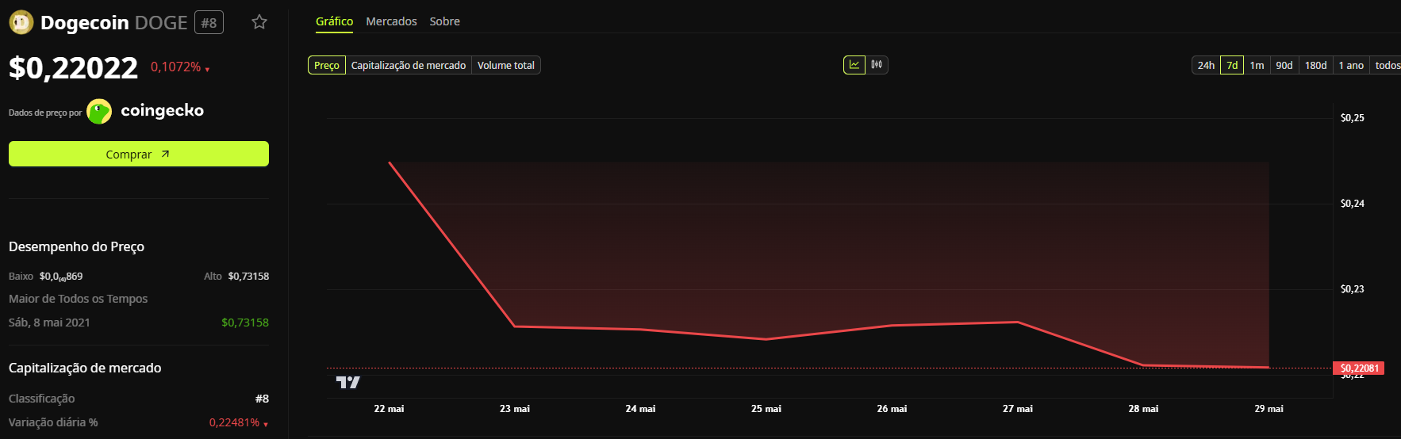
Task: Set chart range to 7d
Action: pos(1232,65)
